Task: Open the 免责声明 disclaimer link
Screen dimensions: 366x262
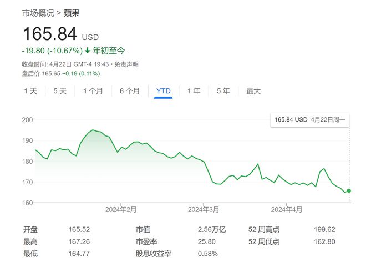Action: 126,64
